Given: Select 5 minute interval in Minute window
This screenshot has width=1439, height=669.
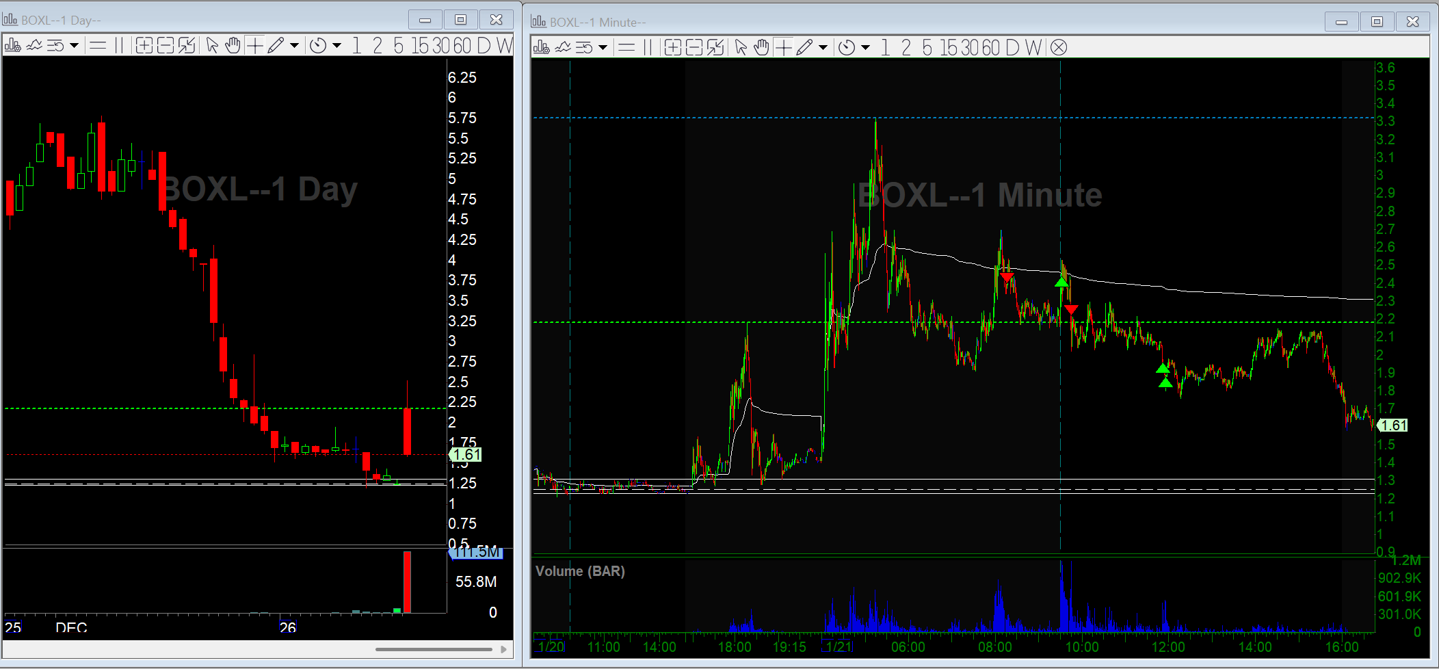Looking at the screenshot, I should click(x=927, y=47).
